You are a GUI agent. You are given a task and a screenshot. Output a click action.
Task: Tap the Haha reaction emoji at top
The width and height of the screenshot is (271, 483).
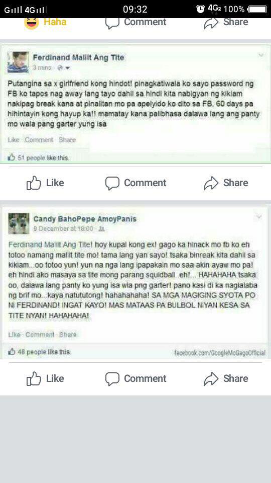(31, 23)
